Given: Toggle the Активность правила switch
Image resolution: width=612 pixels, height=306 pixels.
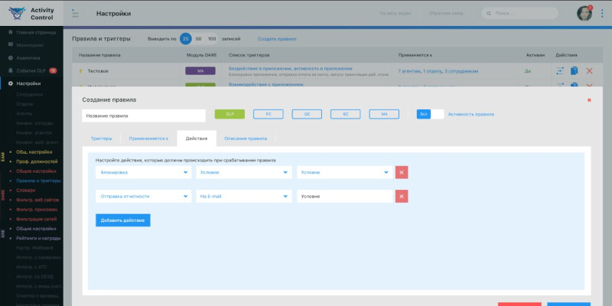Looking at the screenshot, I should click(430, 114).
